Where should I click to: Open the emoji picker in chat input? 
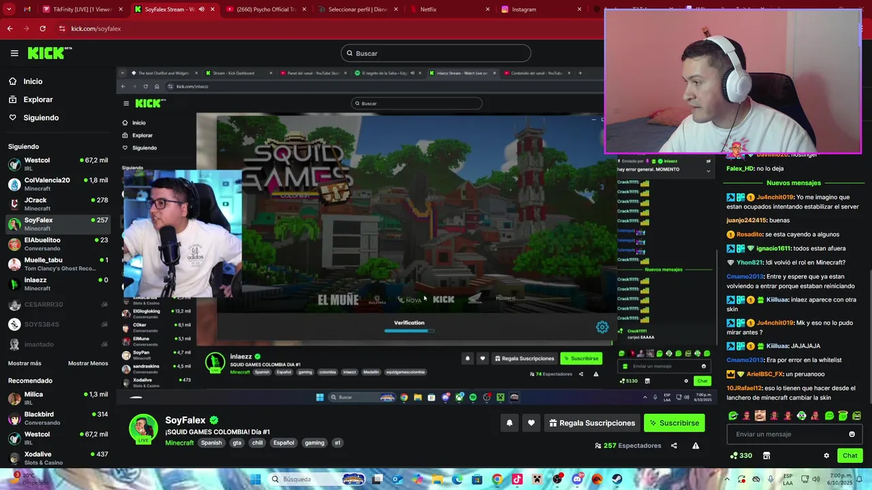pyautogui.click(x=852, y=434)
